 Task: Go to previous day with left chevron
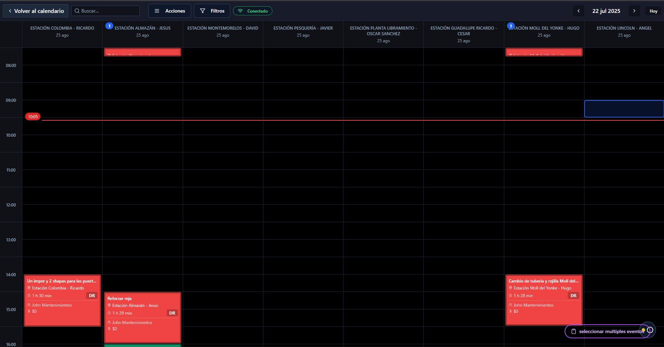click(579, 11)
